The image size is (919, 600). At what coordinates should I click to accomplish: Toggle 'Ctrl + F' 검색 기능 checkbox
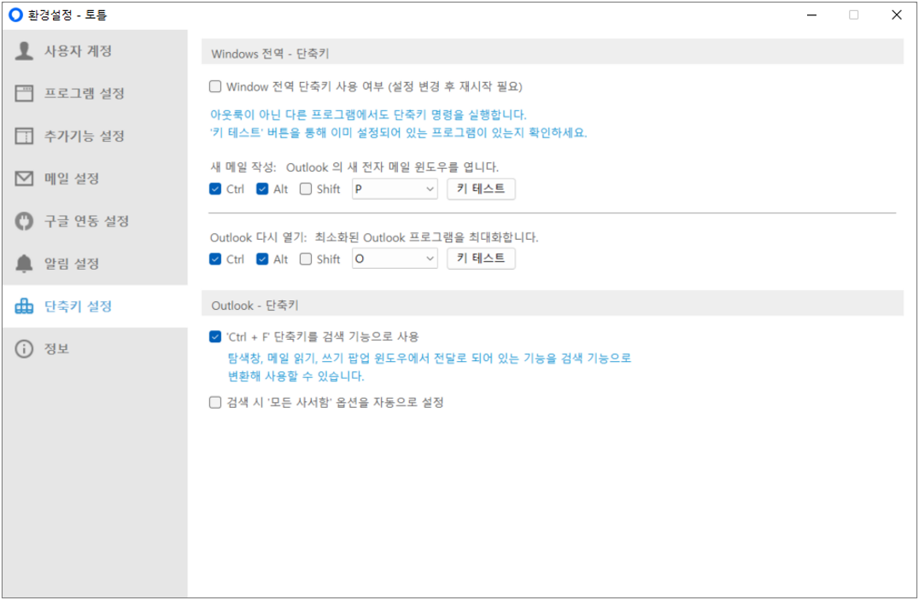(x=215, y=336)
